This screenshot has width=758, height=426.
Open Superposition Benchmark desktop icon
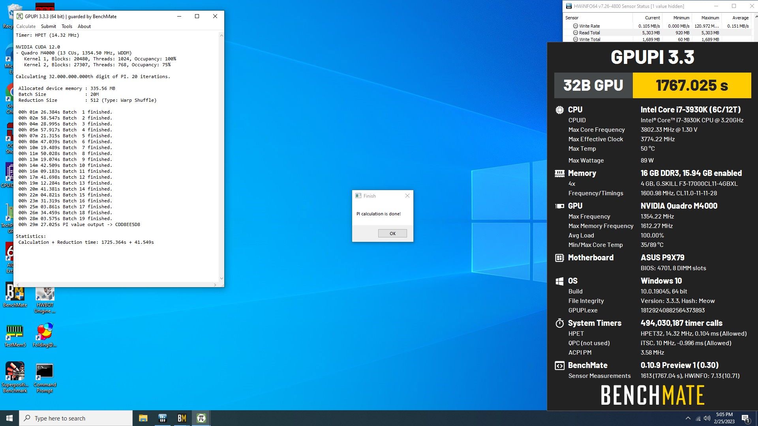point(15,377)
